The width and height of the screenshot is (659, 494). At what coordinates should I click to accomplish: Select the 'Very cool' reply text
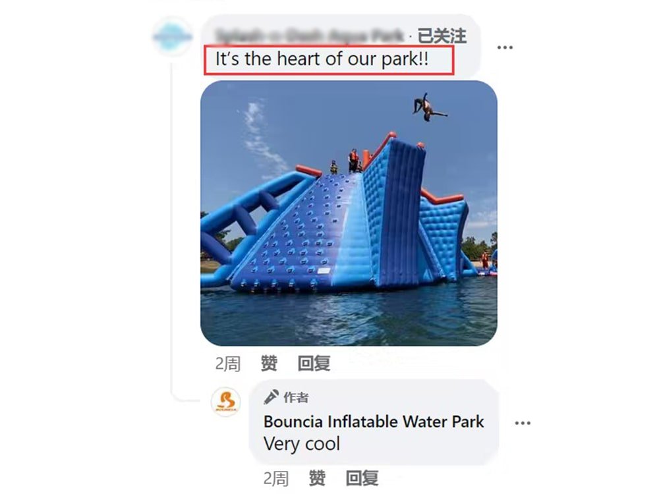pyautogui.click(x=302, y=443)
